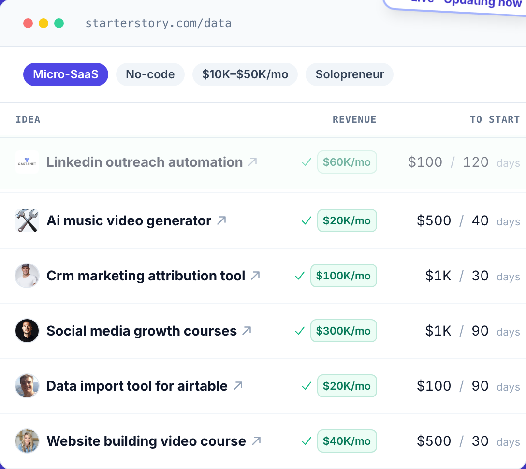Screen dimensions: 526x469
Task: Click founder avatar for Website building video course
Action: [27, 441]
